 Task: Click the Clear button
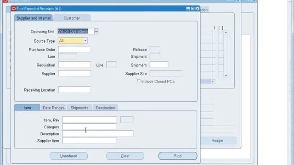[125, 156]
